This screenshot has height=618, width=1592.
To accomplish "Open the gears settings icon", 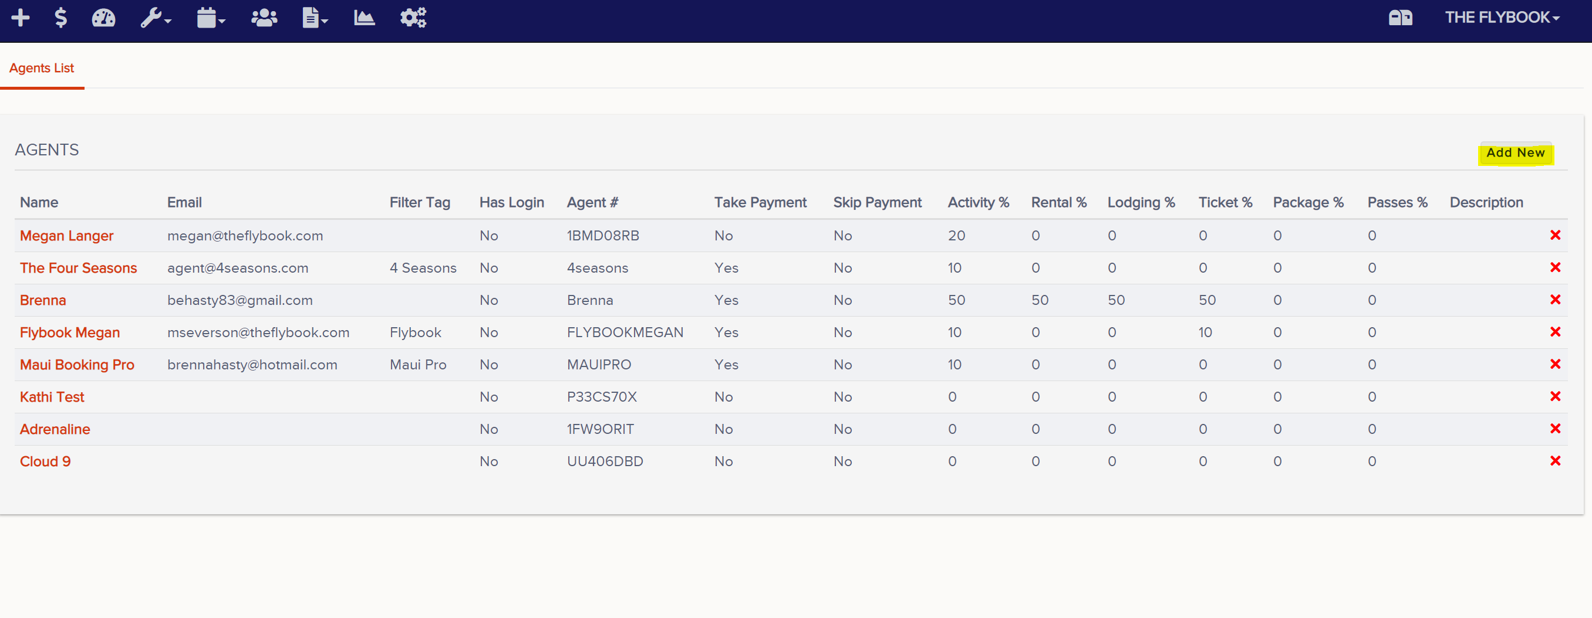I will (x=413, y=17).
